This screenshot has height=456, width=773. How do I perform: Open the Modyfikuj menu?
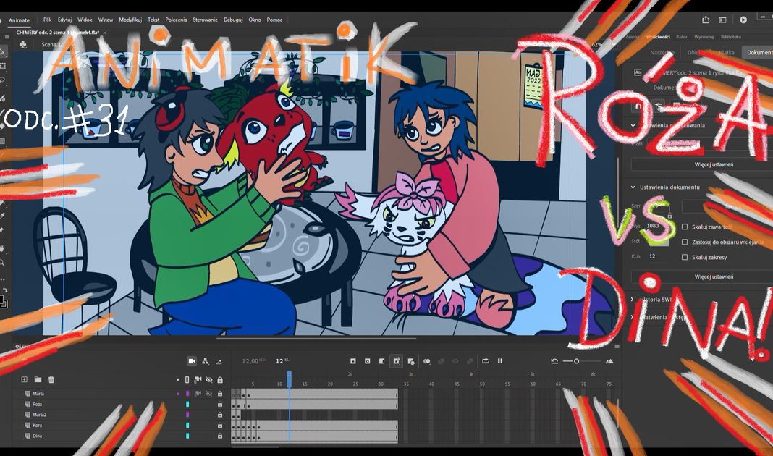point(130,20)
